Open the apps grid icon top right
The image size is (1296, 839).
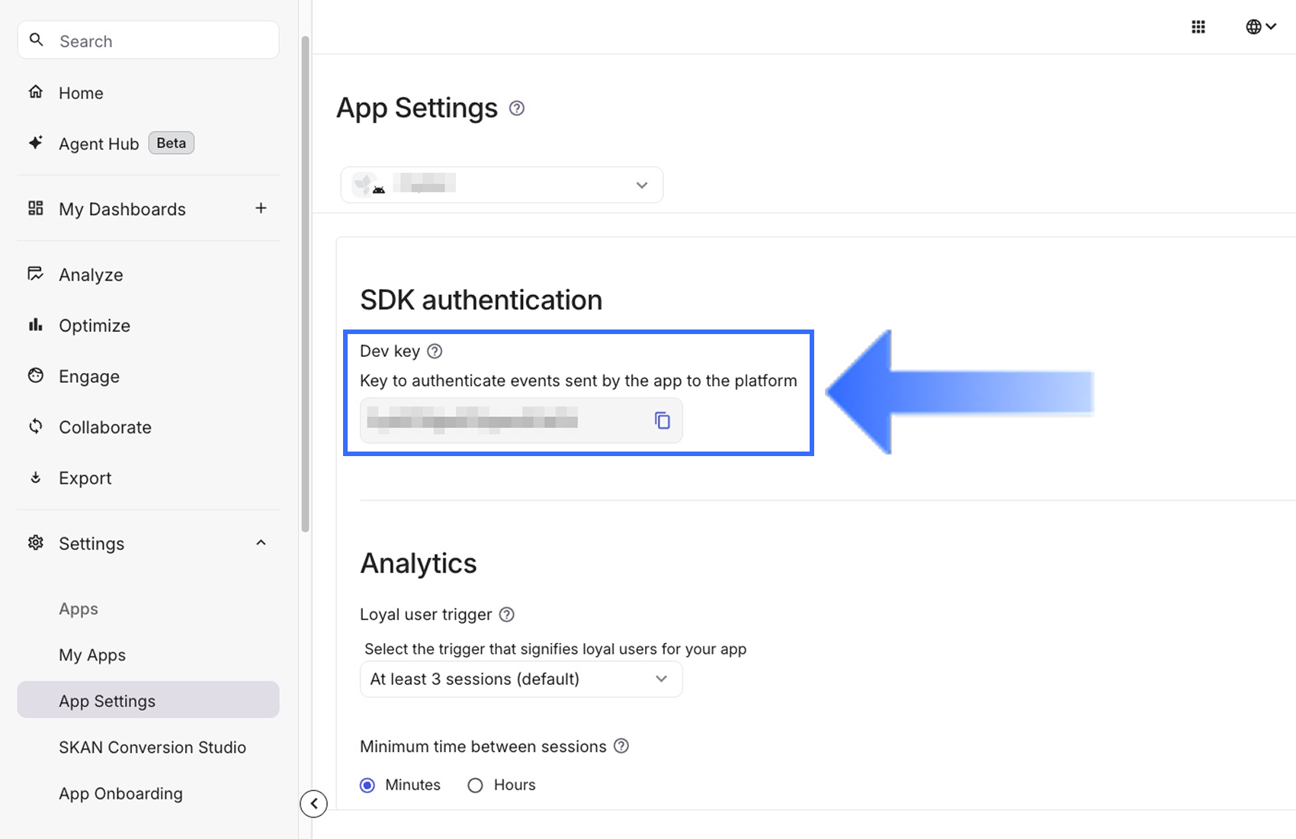pos(1198,26)
